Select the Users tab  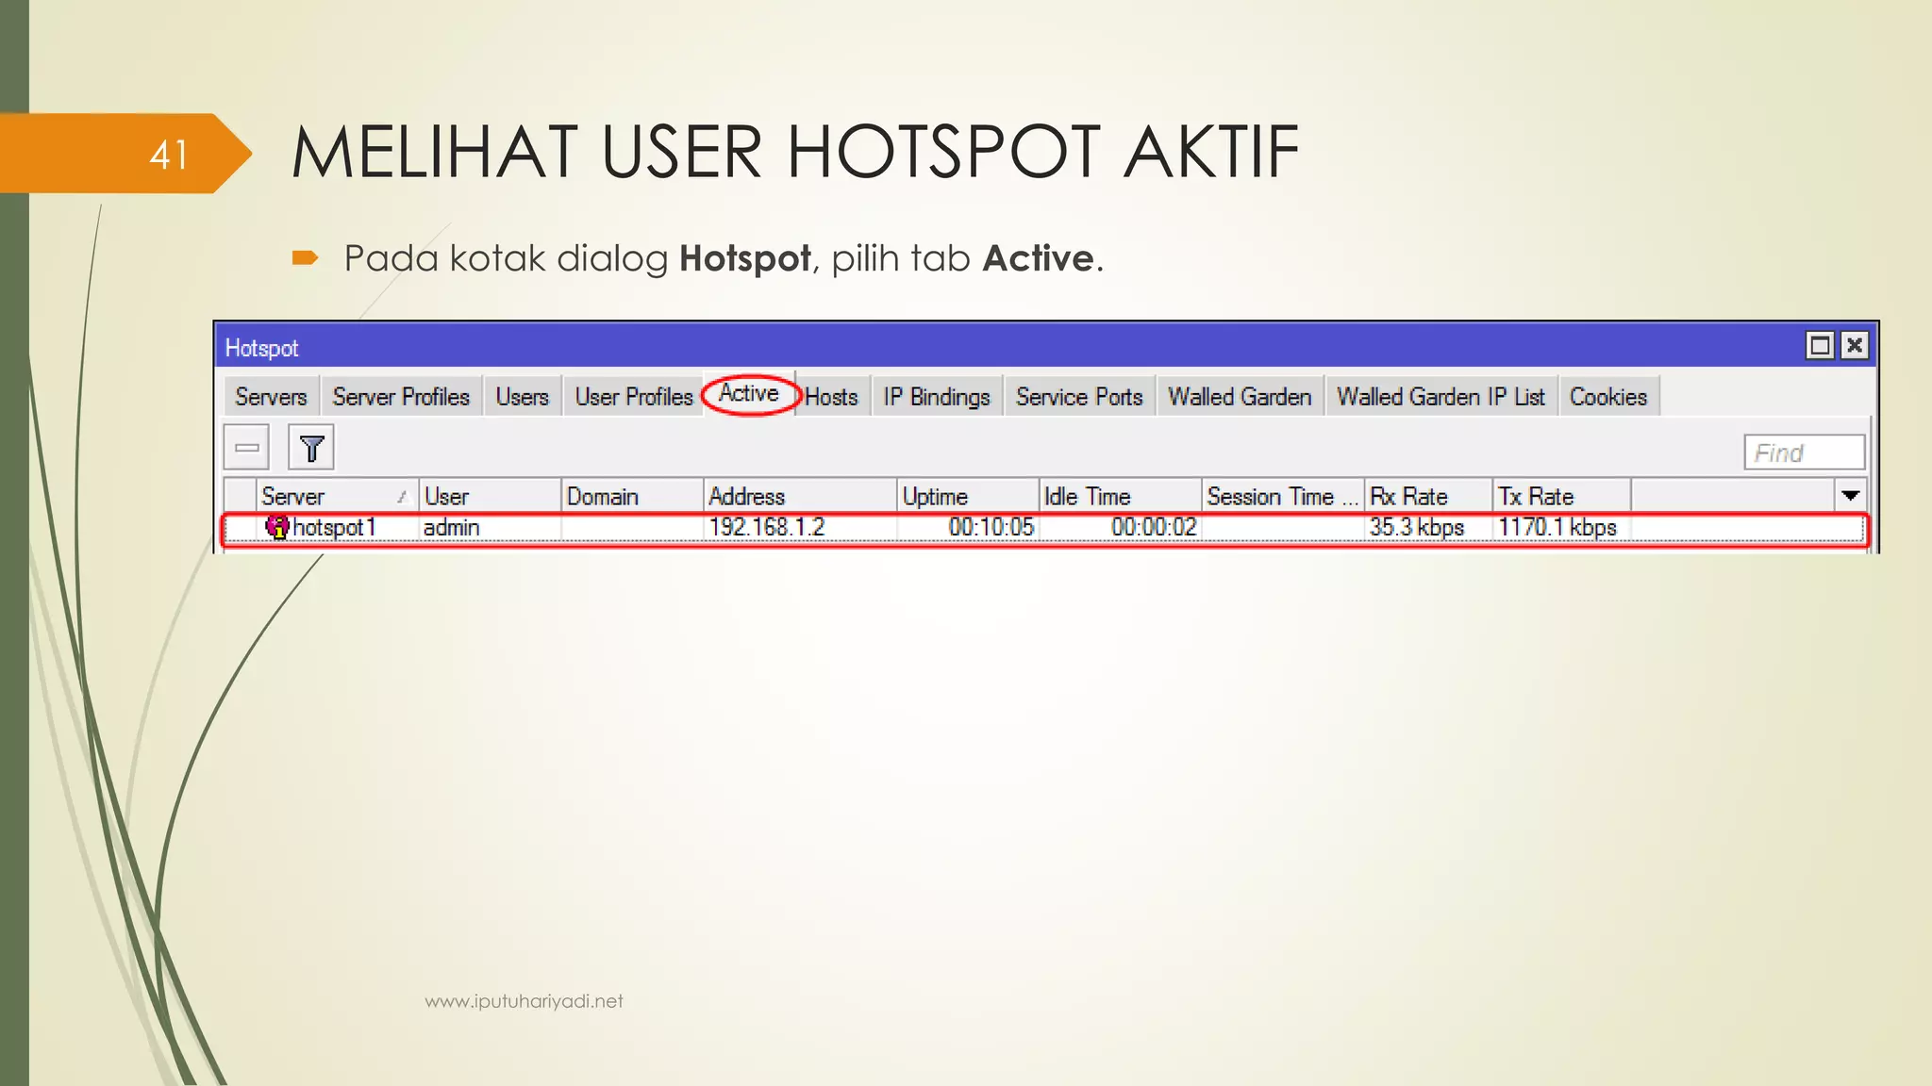click(523, 397)
